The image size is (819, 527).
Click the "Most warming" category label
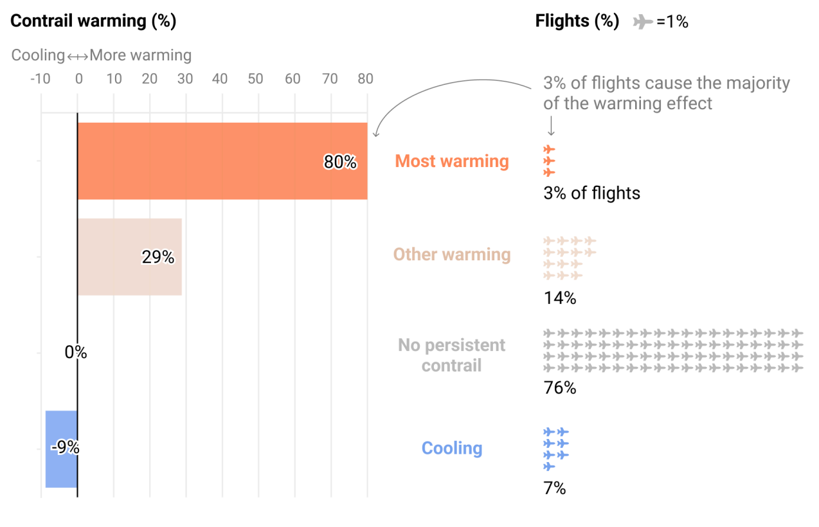point(451,161)
